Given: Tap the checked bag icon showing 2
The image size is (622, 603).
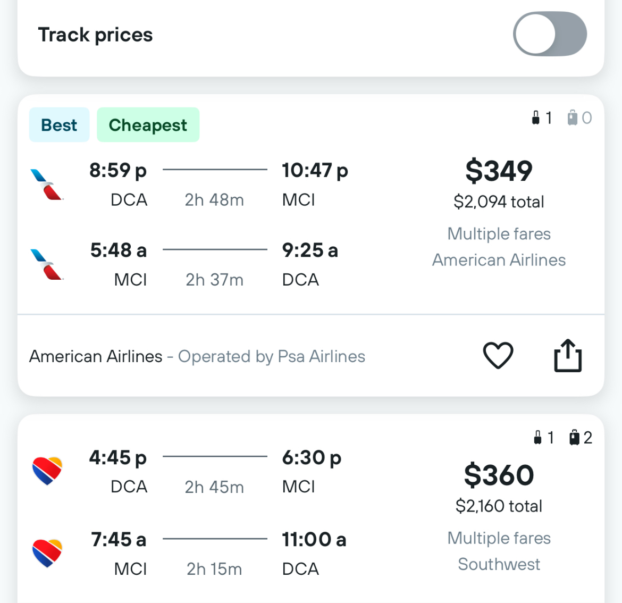Looking at the screenshot, I should point(574,438).
